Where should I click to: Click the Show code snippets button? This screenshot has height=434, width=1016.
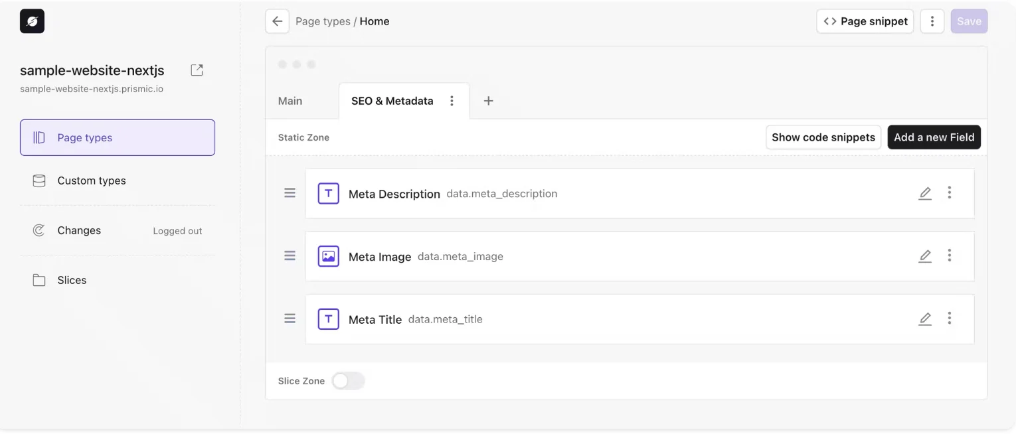(x=823, y=137)
